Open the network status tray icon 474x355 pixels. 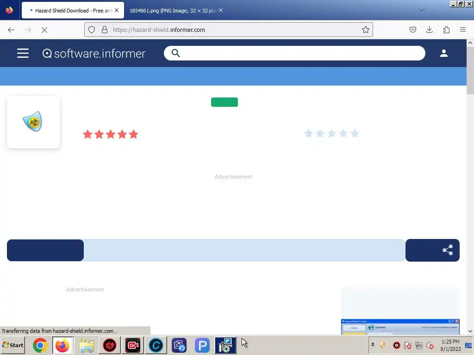point(418,345)
